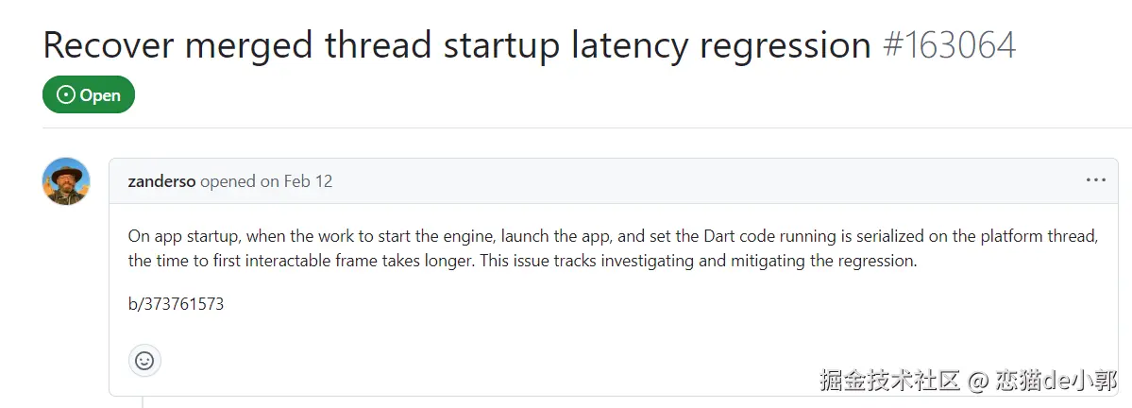Click the b/373761573 bug reference text

pos(176,304)
